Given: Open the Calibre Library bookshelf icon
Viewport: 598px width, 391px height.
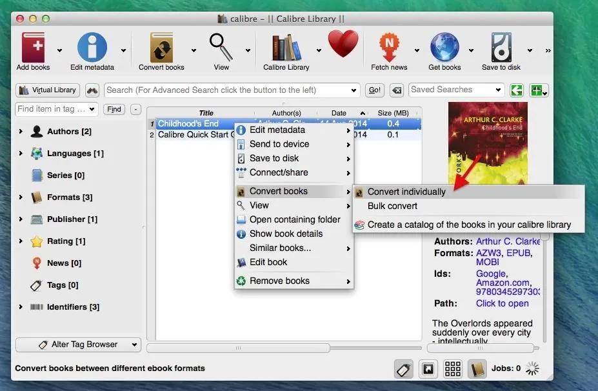Looking at the screenshot, I should tap(286, 47).
